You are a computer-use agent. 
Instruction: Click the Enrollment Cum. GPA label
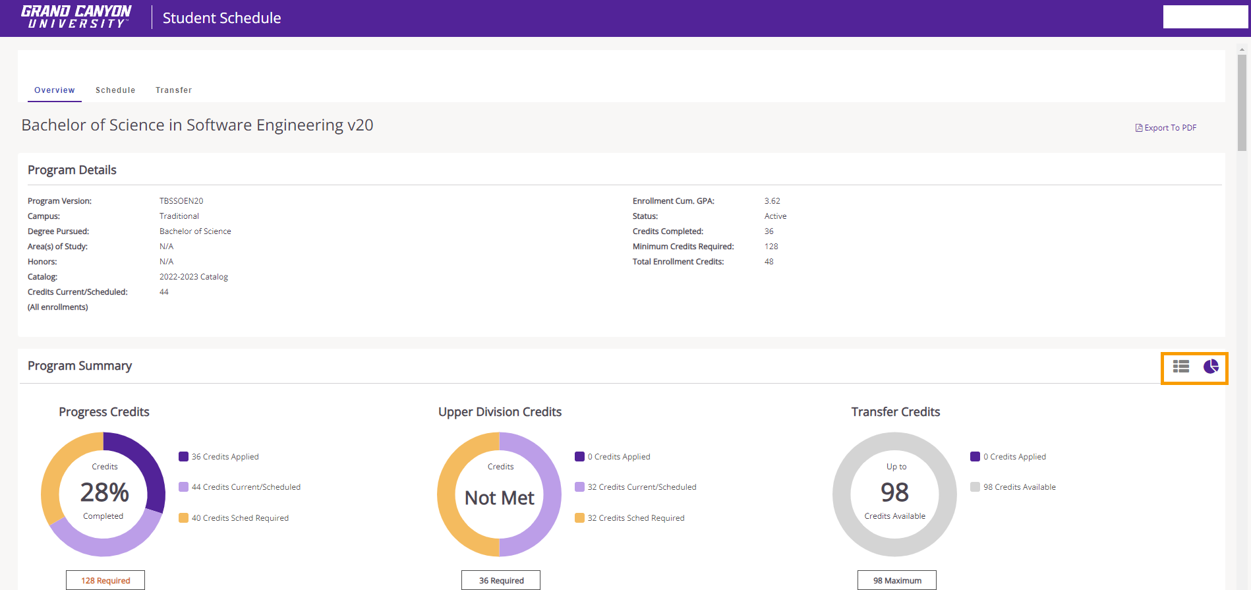pos(674,201)
